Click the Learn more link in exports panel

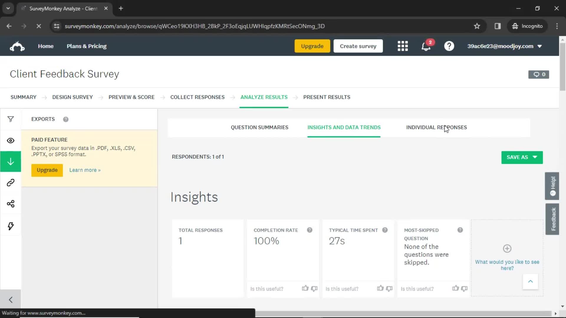[85, 170]
